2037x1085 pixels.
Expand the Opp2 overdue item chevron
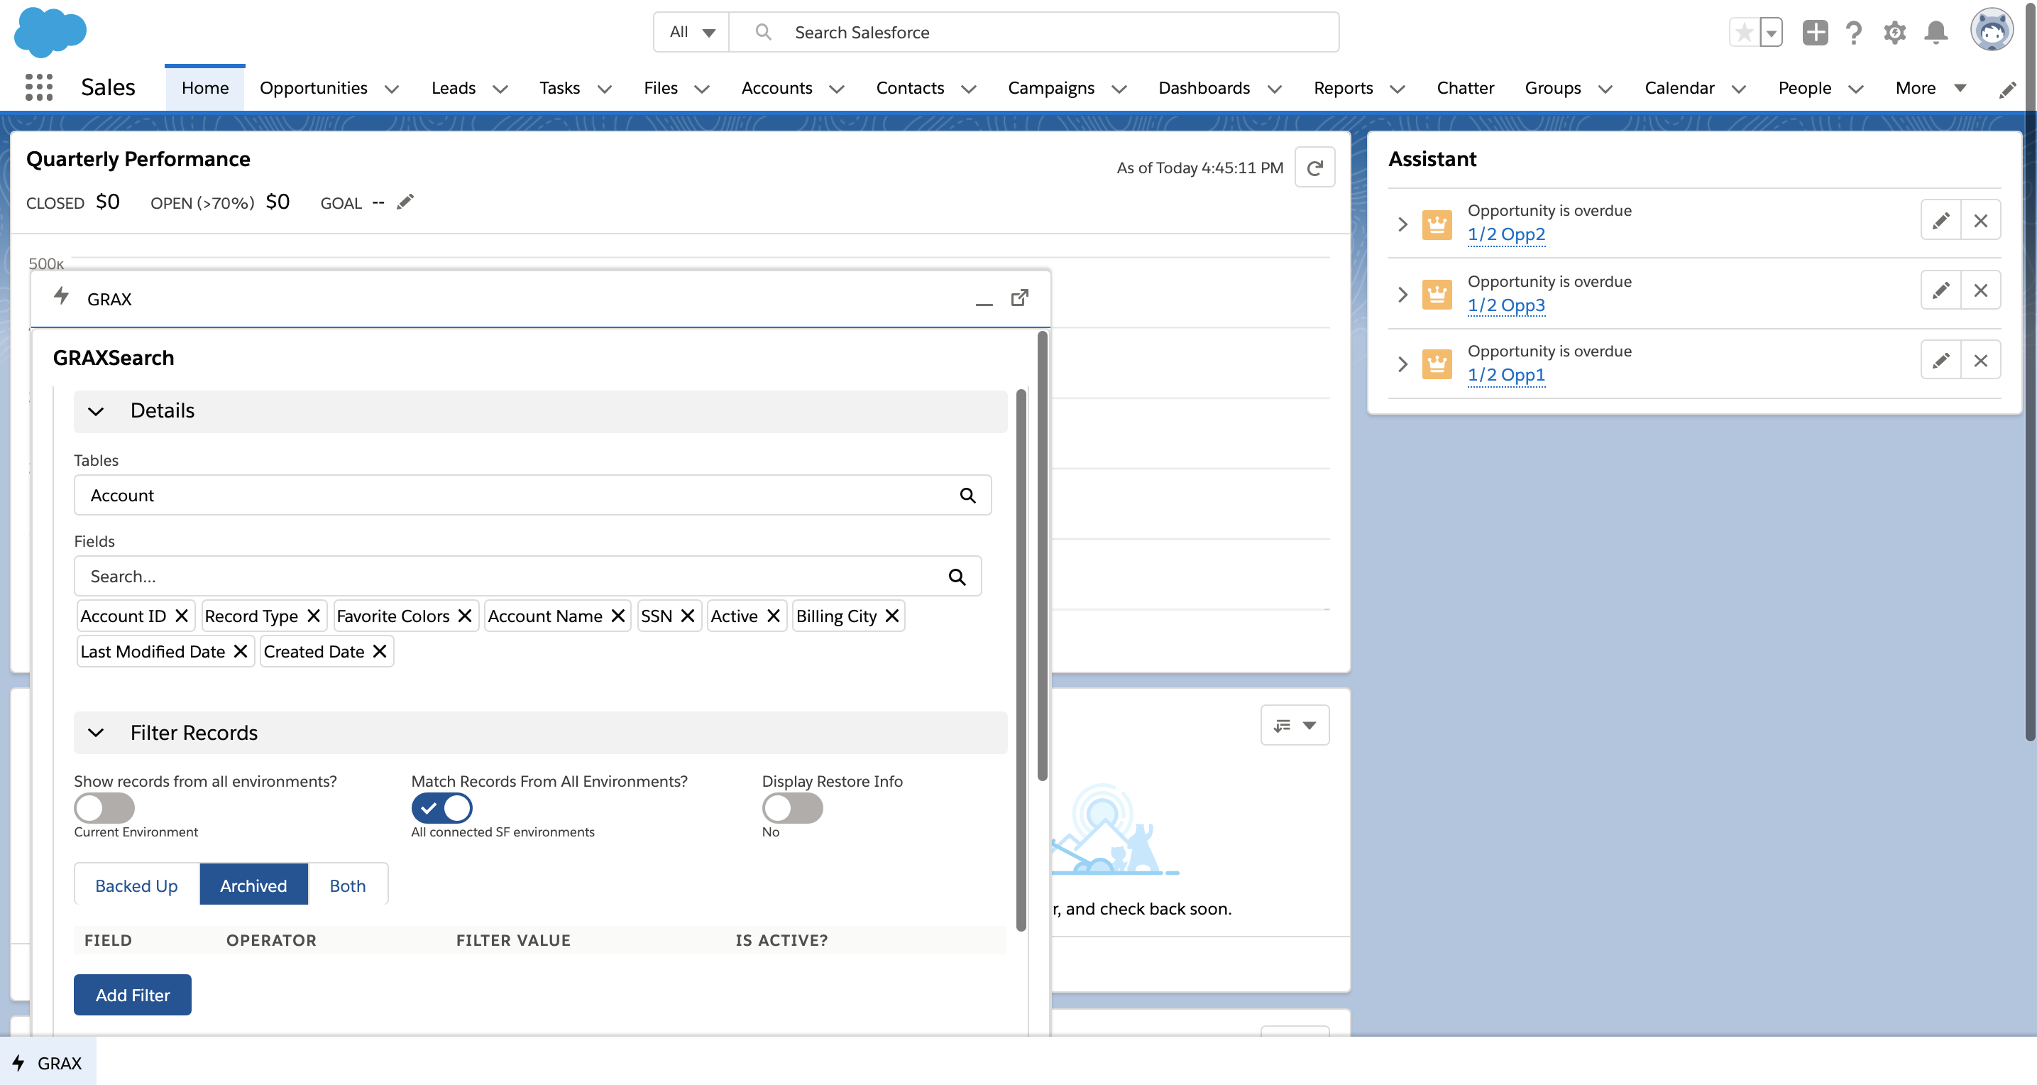[x=1402, y=224]
